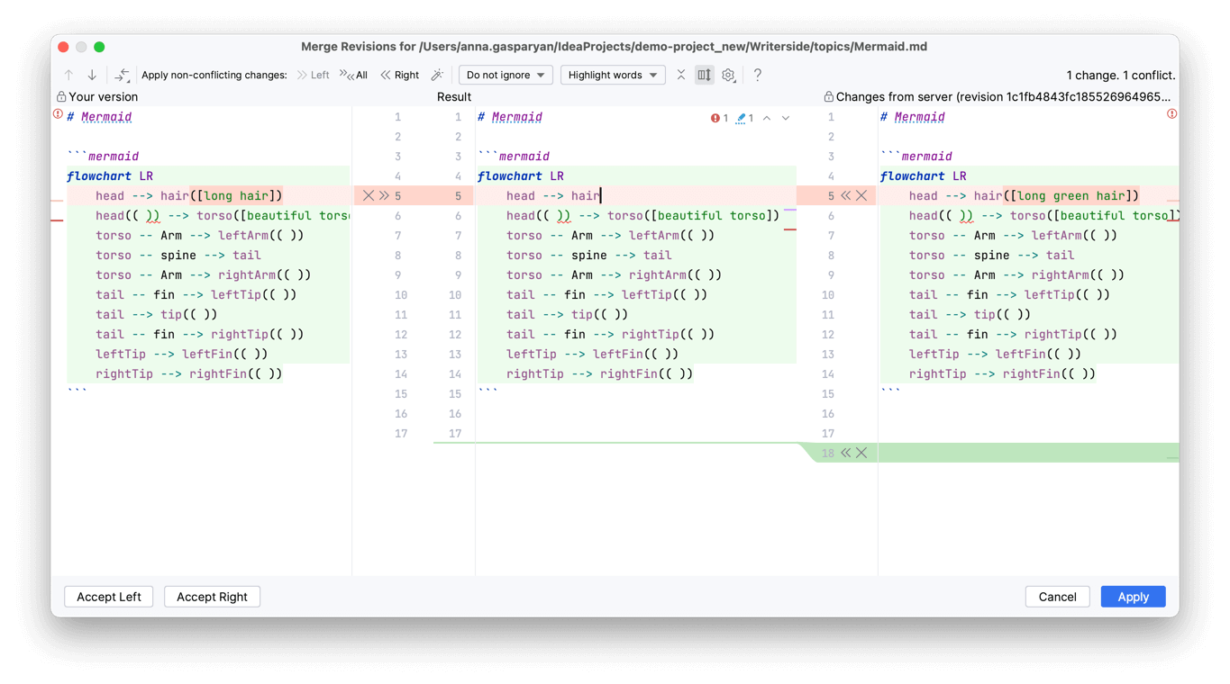This screenshot has height=684, width=1230.
Task: Click 'torso -- Arm --> rightArm(( ))' in right pane
Action: [x=1016, y=274]
